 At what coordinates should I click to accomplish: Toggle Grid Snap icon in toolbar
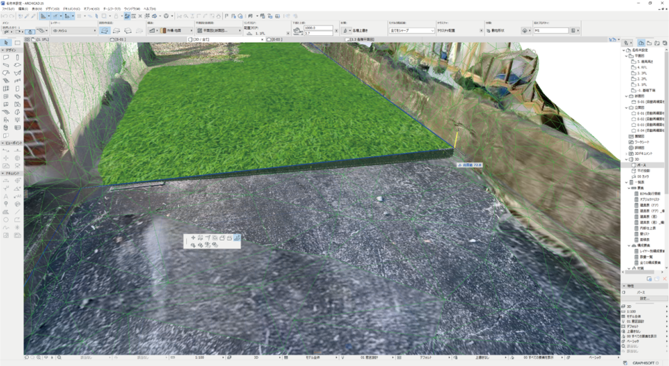pos(79,16)
